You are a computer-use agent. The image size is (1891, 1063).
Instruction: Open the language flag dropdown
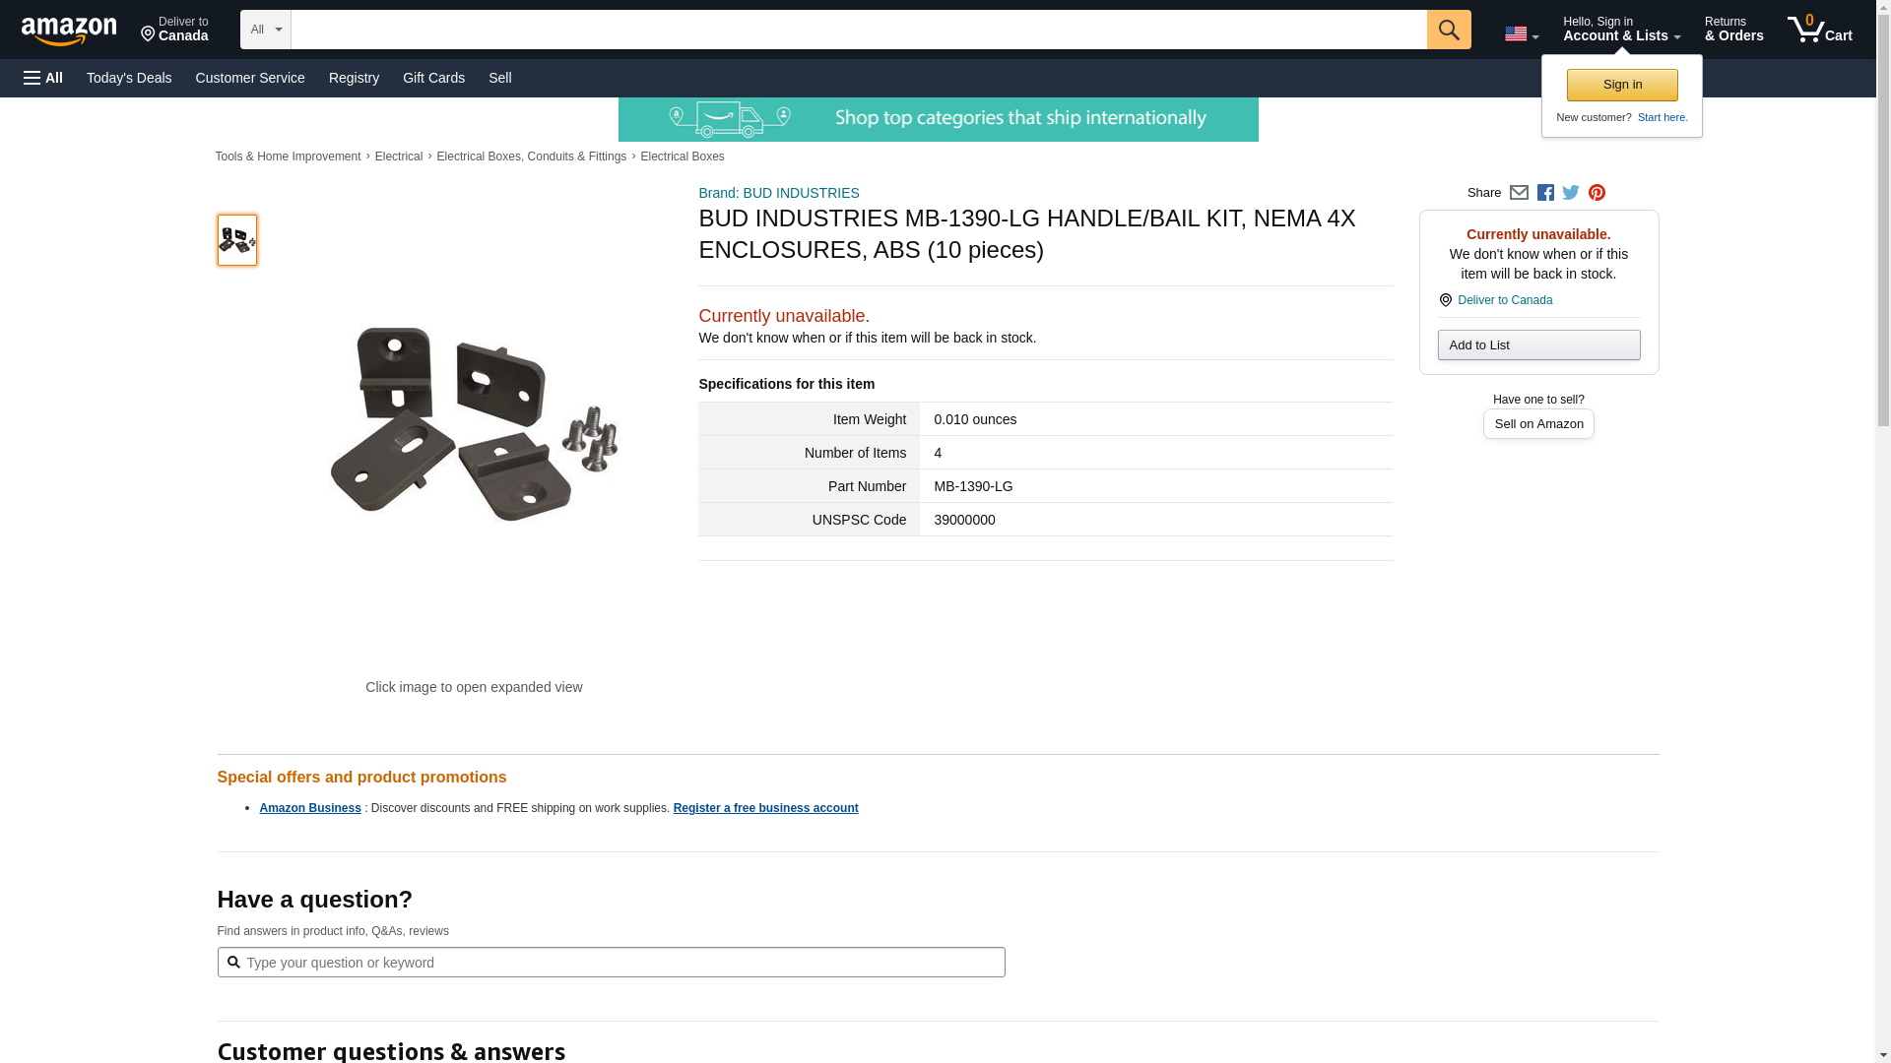[x=1522, y=34]
